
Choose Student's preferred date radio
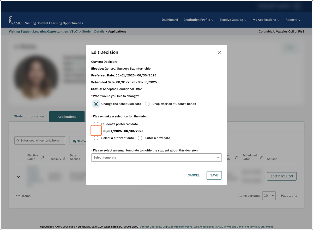click(96, 124)
